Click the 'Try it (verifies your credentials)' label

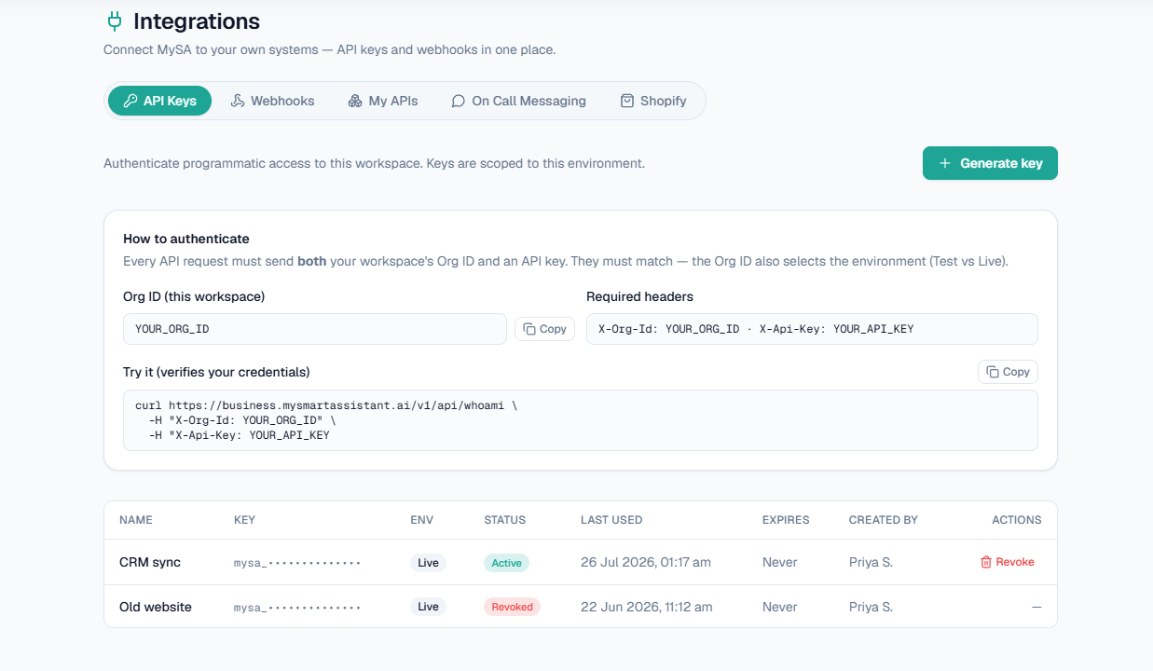tap(216, 372)
